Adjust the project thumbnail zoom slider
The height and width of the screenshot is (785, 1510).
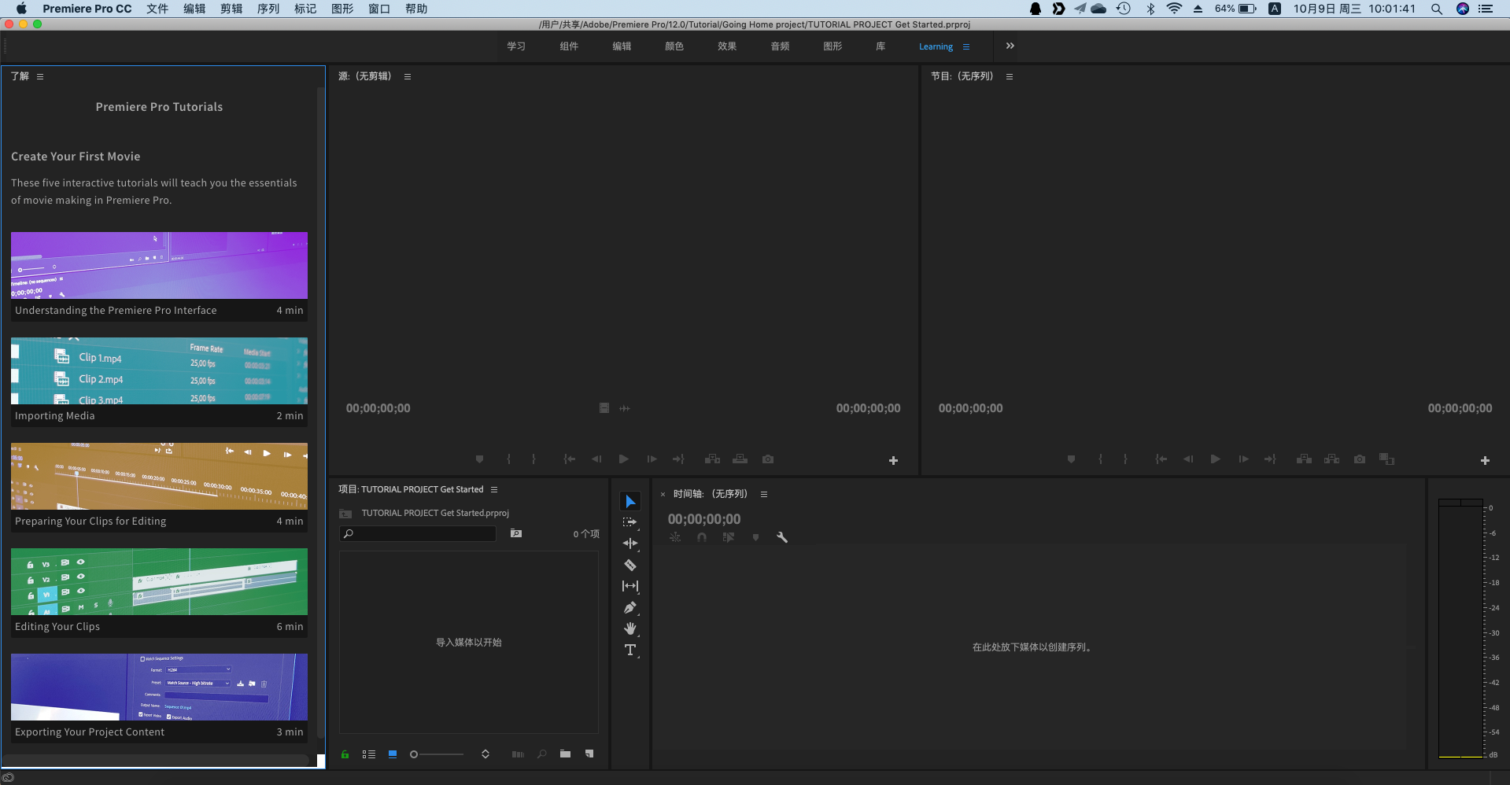(415, 754)
